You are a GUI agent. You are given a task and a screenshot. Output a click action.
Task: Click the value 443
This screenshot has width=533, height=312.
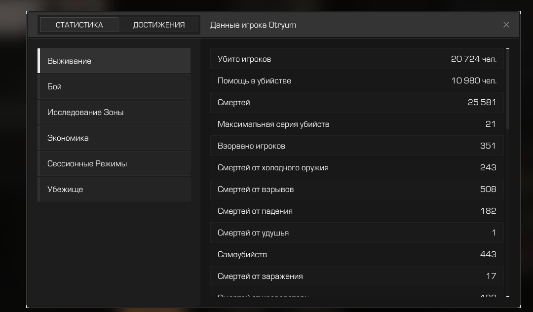(x=488, y=255)
